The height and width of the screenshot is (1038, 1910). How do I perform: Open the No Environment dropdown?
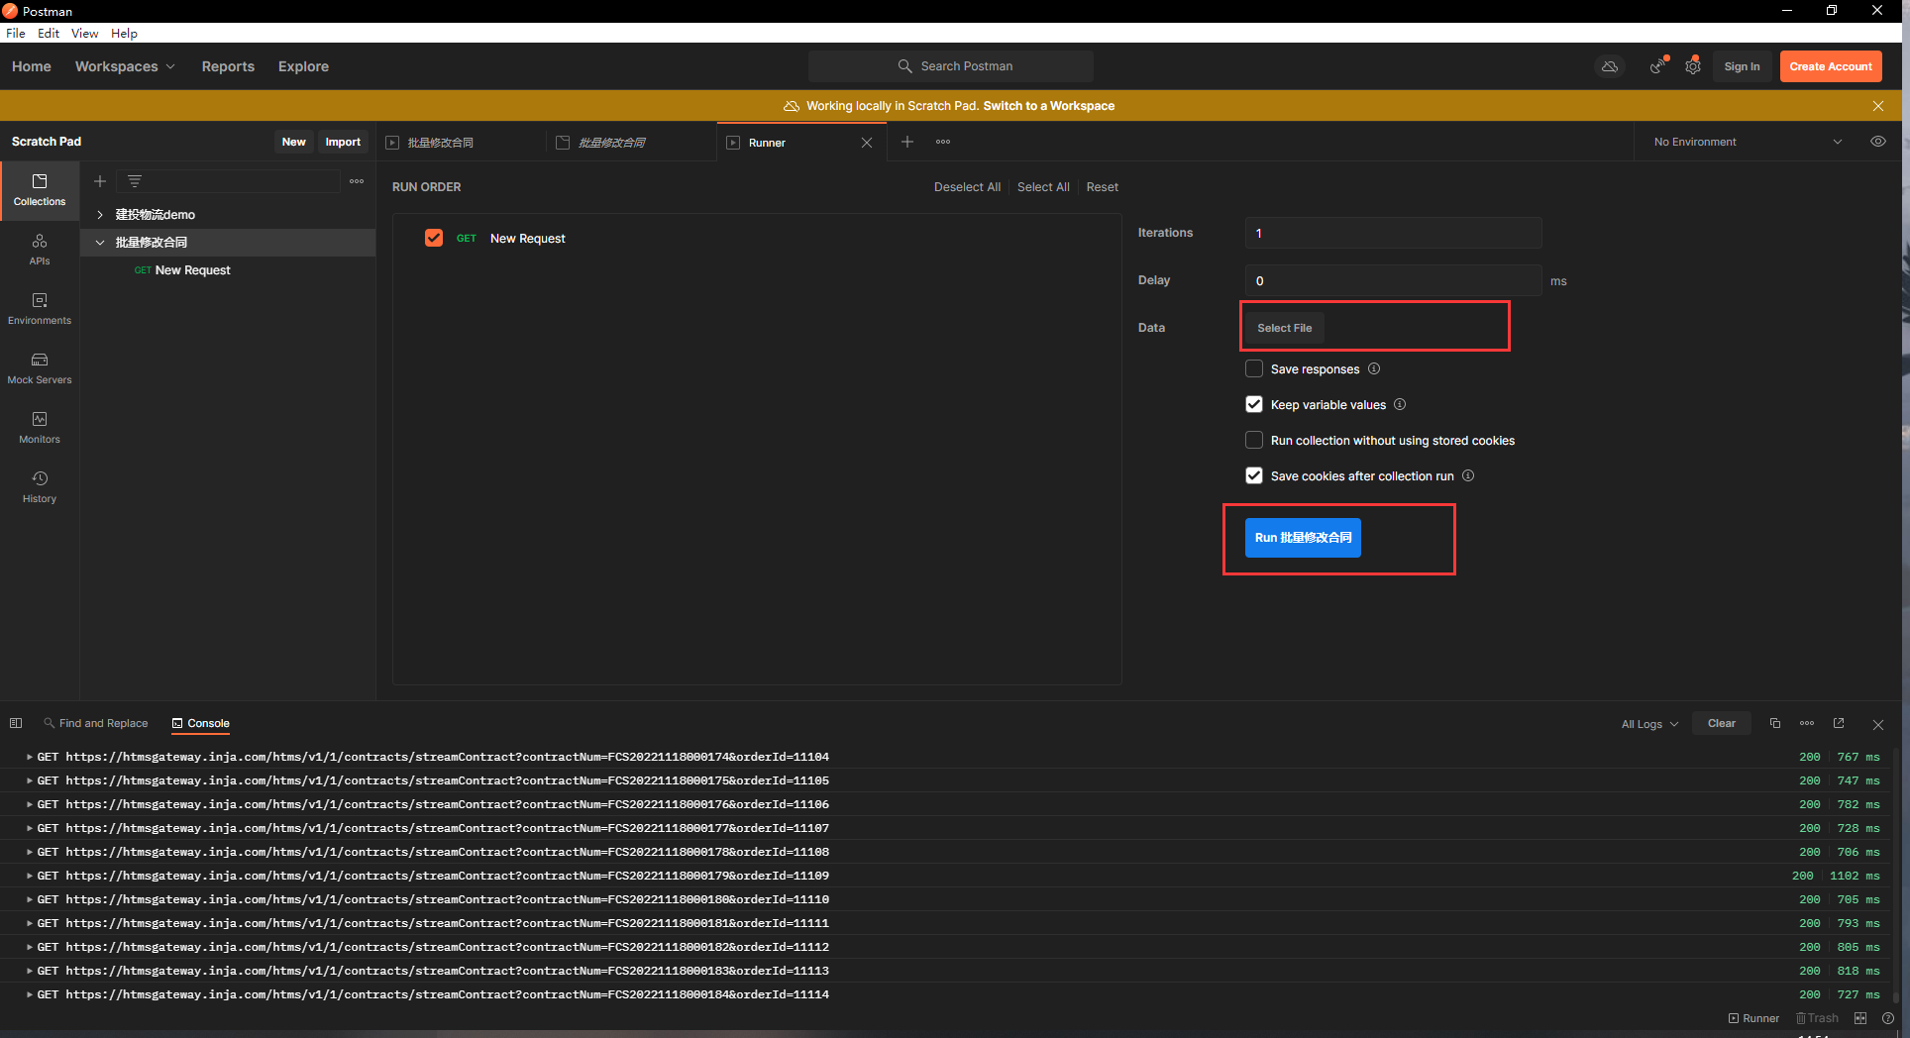[1749, 142]
